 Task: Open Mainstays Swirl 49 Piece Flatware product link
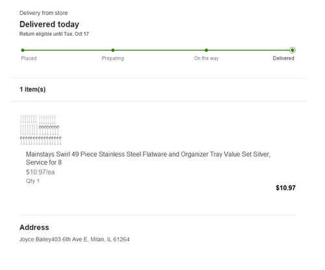148,158
